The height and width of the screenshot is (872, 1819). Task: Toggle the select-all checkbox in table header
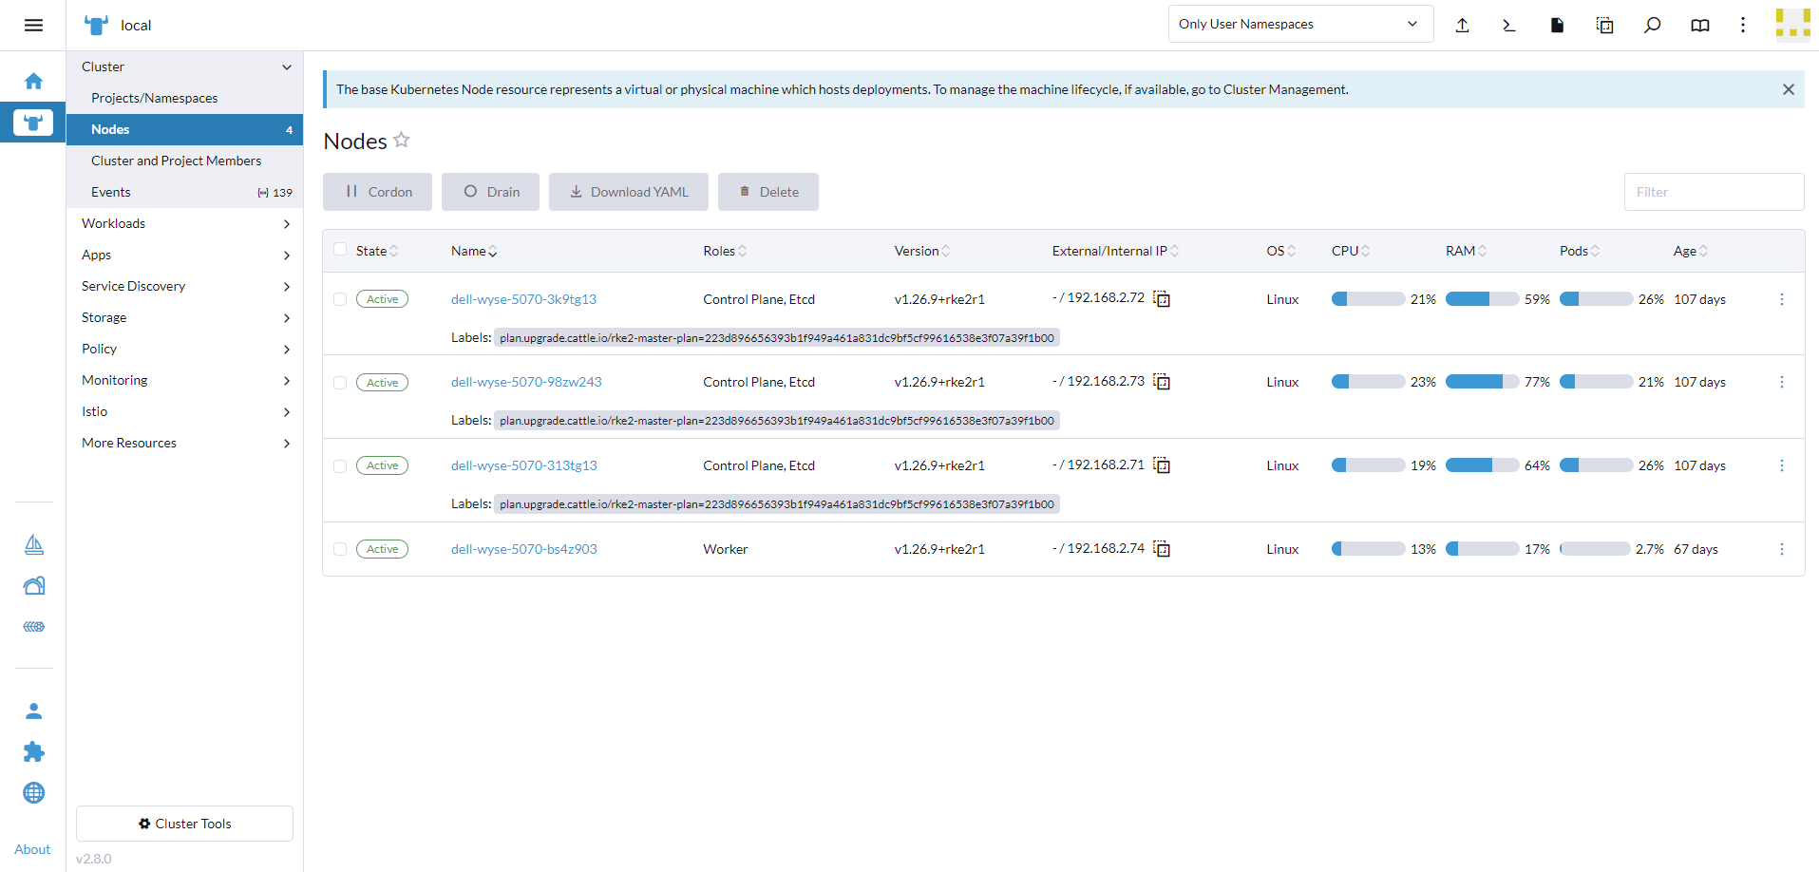pyautogui.click(x=340, y=250)
